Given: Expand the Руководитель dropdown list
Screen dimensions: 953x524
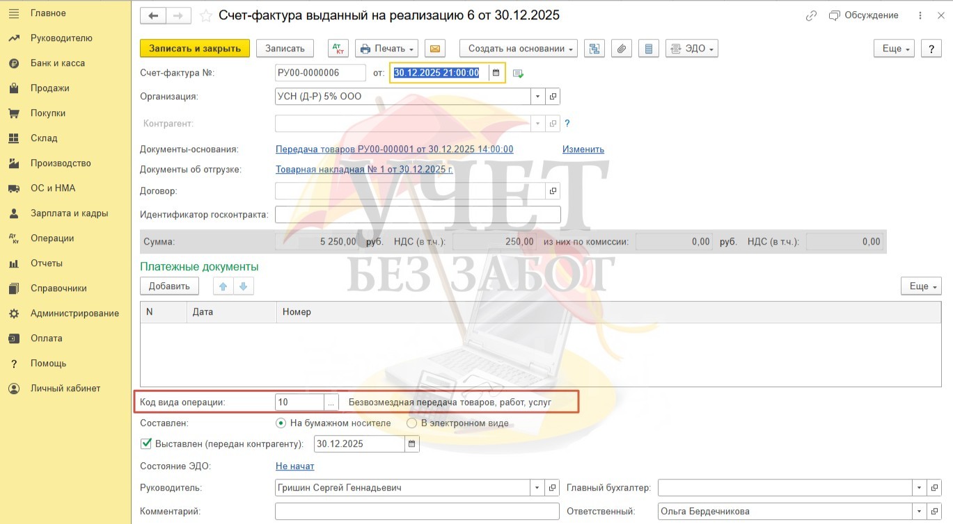Looking at the screenshot, I should 538,488.
